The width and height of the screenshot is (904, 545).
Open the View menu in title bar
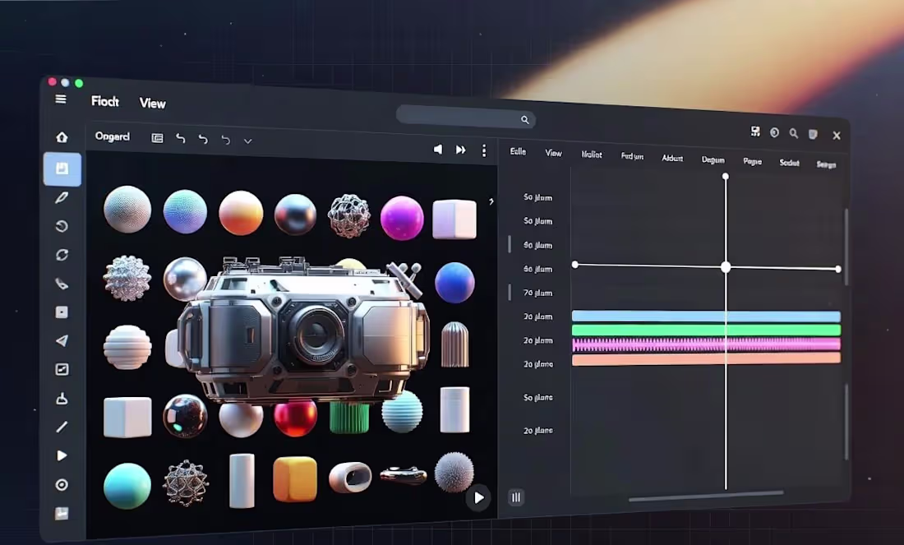[x=152, y=104]
